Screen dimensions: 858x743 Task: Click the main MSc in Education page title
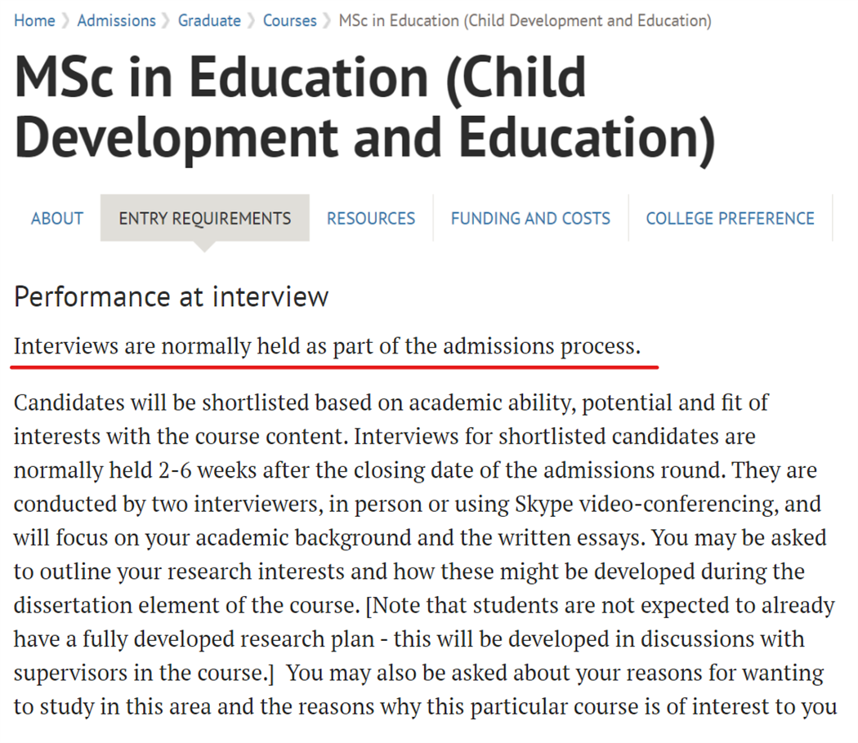tap(364, 106)
